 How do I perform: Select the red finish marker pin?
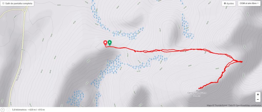tap(105, 43)
